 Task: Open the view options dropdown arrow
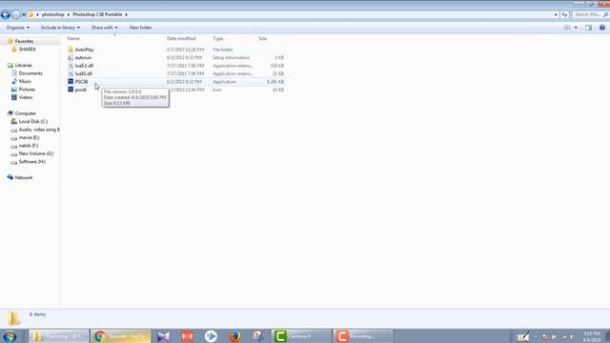tap(576, 28)
